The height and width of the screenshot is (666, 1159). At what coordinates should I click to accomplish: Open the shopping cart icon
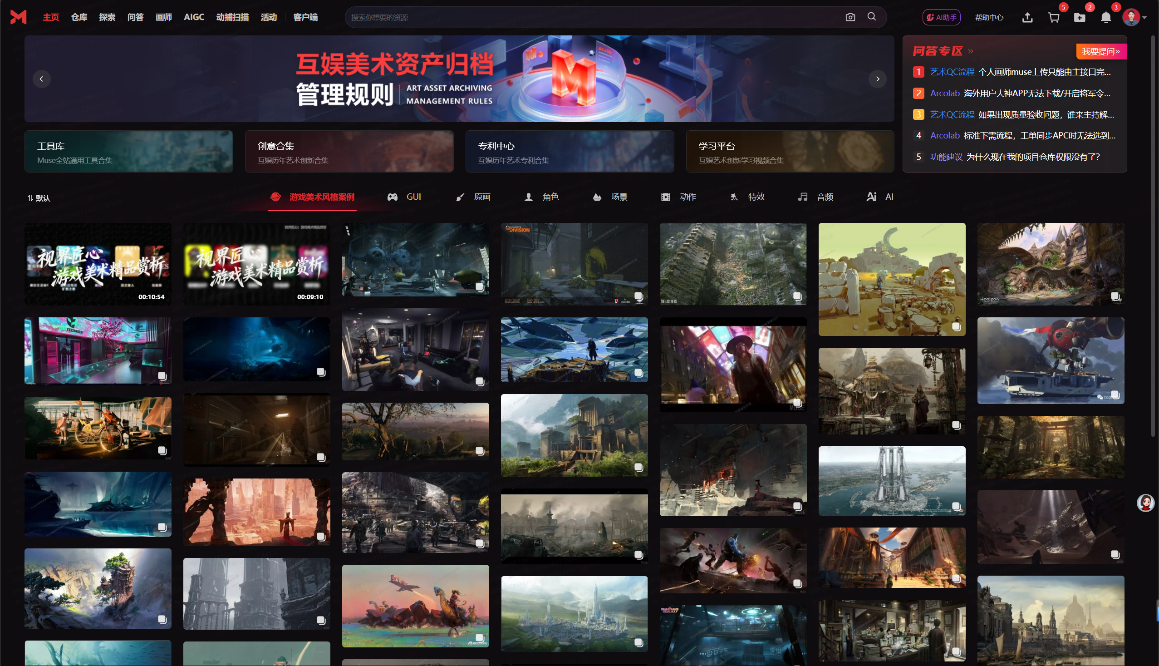[x=1053, y=17]
